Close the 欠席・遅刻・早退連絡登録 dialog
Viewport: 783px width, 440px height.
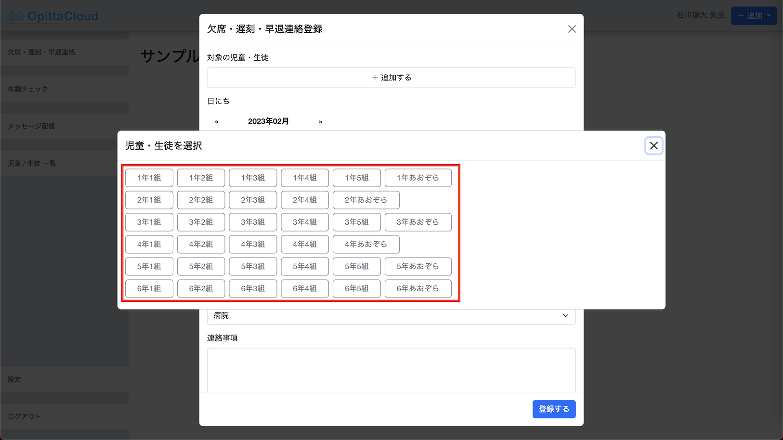pos(572,29)
